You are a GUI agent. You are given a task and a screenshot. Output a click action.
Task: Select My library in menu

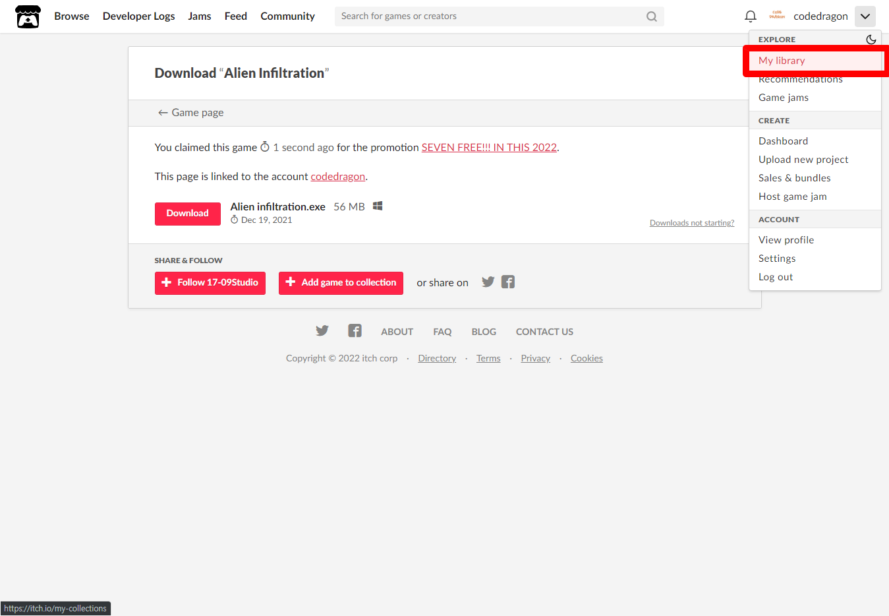coord(815,61)
